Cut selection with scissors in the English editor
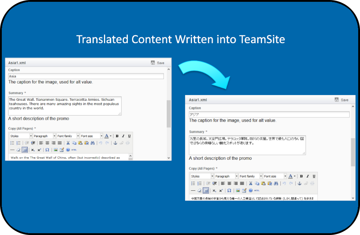360x235 pixels. point(68,143)
